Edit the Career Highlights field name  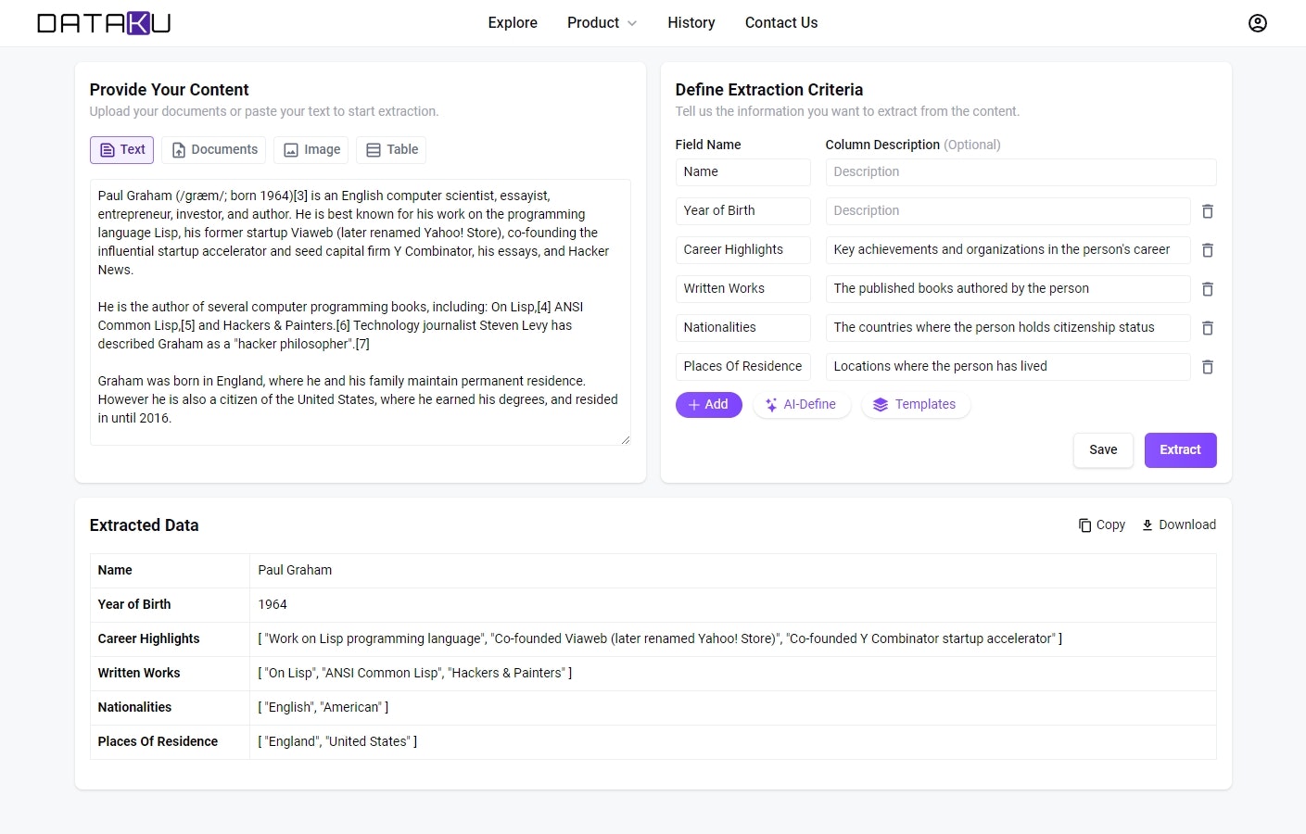pyautogui.click(x=742, y=250)
